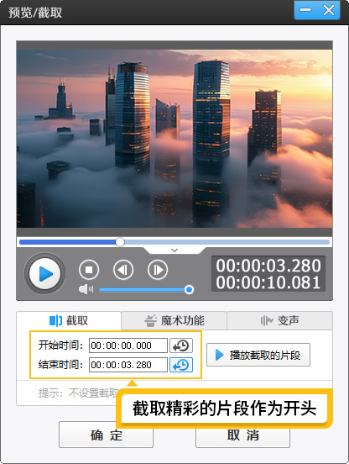Expand the chevron below the progress bar
The width and height of the screenshot is (349, 464).
coord(174,250)
